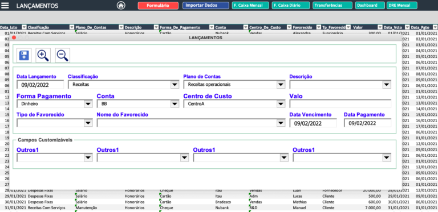Open the Forma_De_Pagamento column filter arrow
438x212 pixels.
212,27
